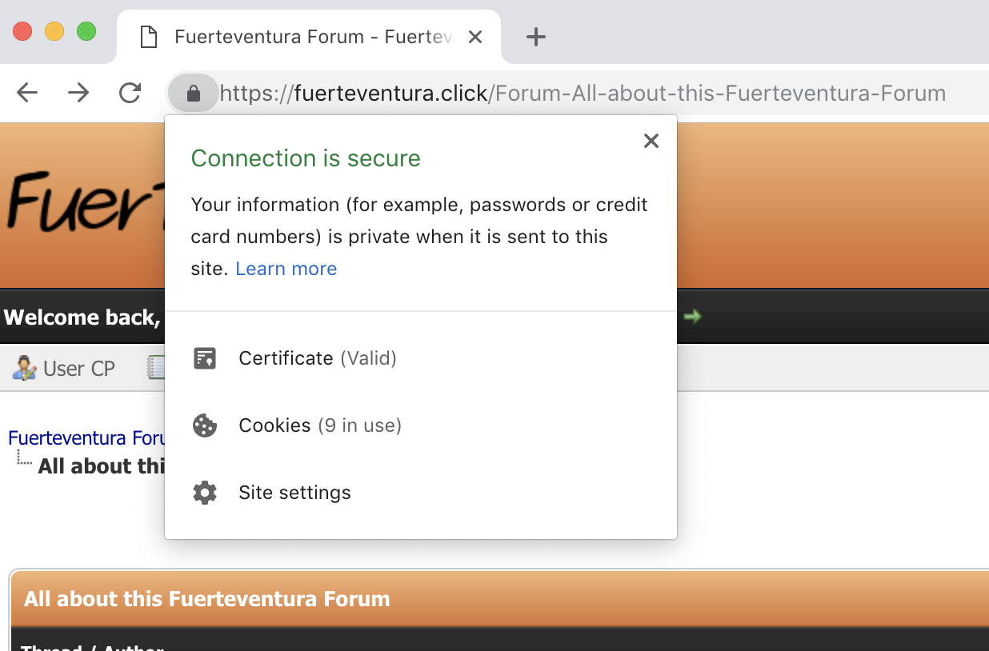This screenshot has width=989, height=651.
Task: Select the Fuerteventura Forum browser tab
Action: pos(304,37)
